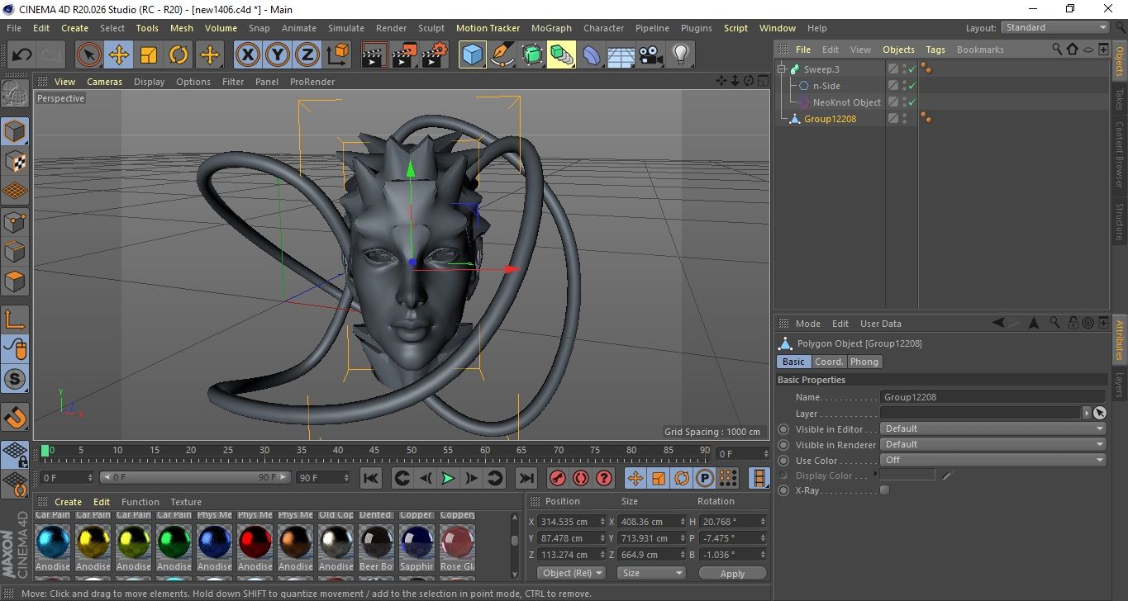The width and height of the screenshot is (1128, 601).
Task: Click the Apply button
Action: click(x=732, y=573)
